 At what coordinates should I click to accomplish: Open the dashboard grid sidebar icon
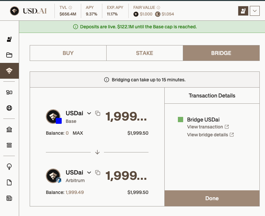click(x=9, y=93)
